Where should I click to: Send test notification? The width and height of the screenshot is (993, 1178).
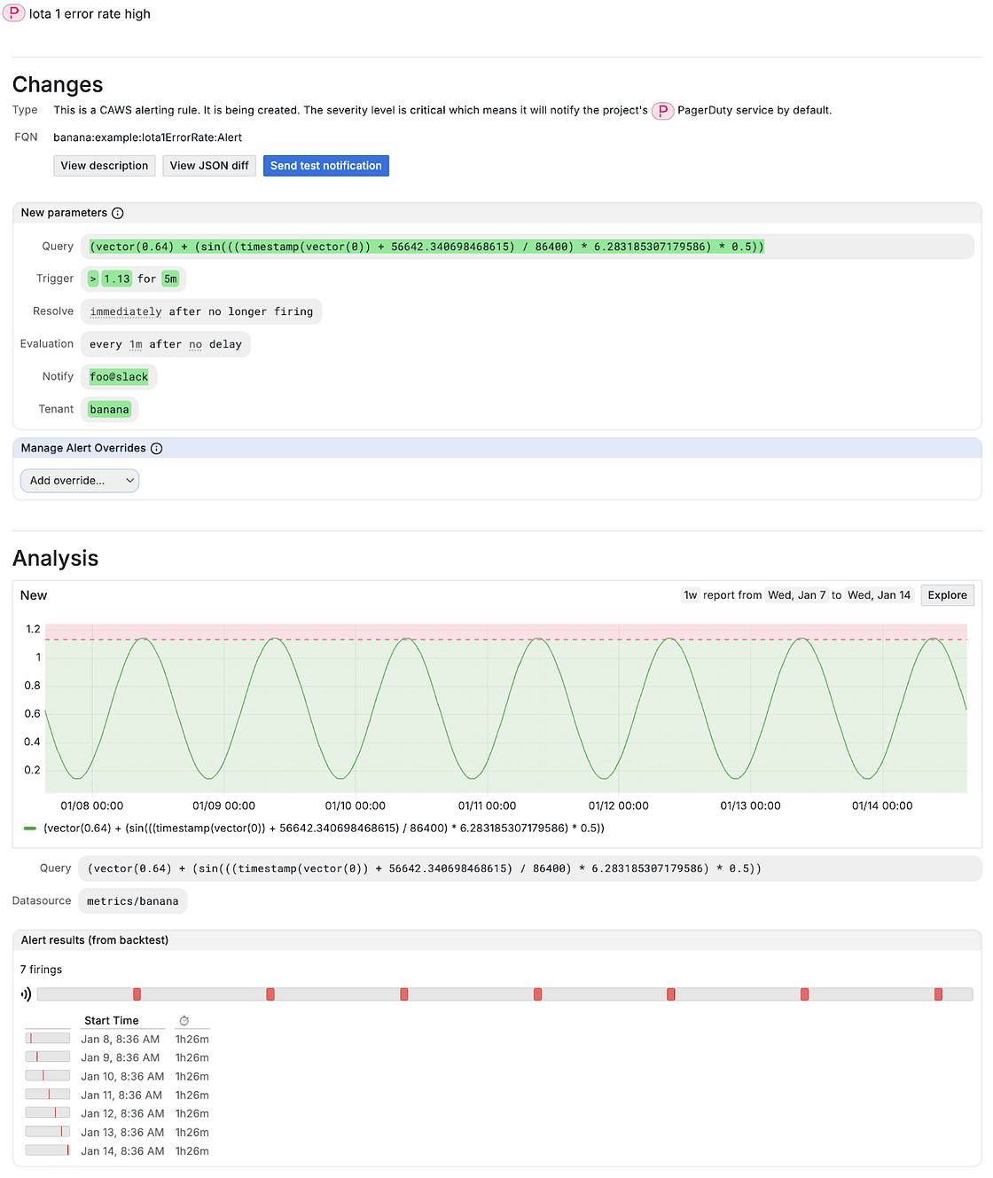coord(325,166)
